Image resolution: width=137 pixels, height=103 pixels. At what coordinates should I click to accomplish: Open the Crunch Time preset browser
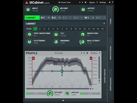coord(65,3)
